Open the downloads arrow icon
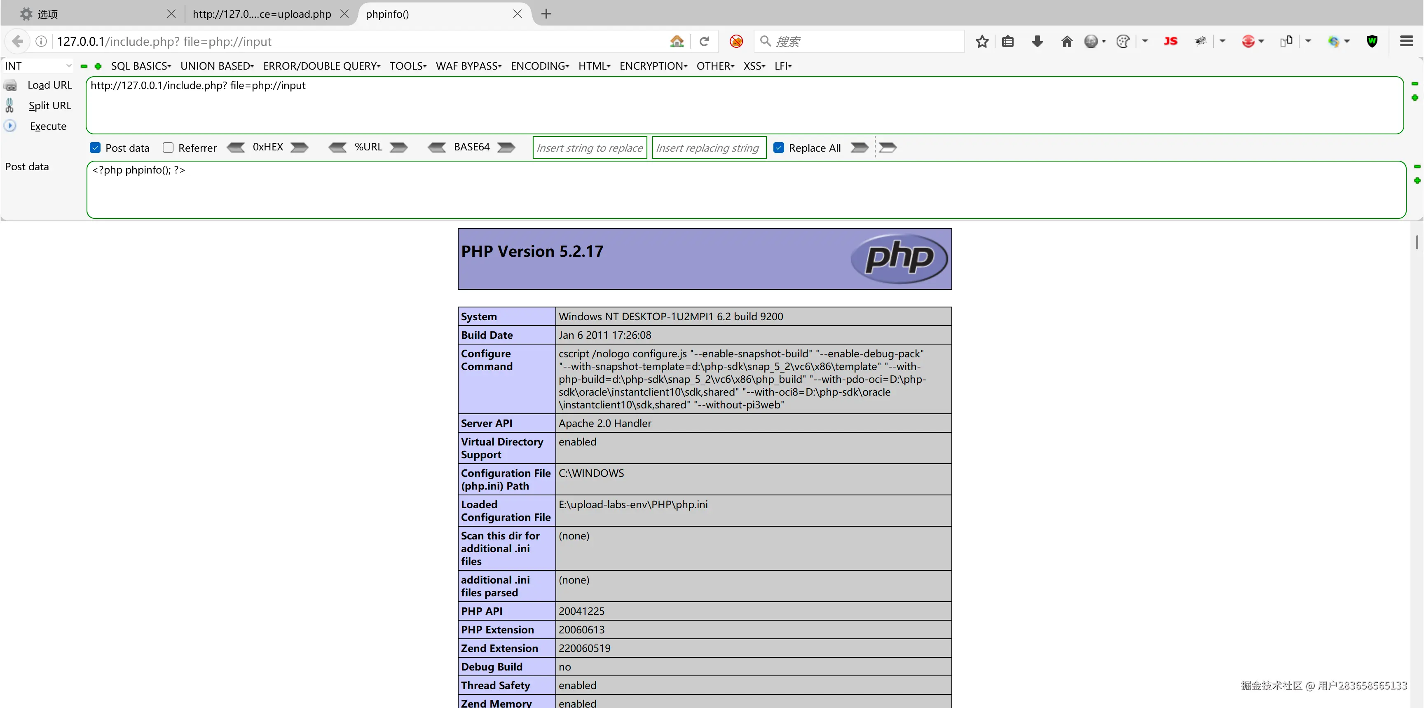 tap(1037, 42)
